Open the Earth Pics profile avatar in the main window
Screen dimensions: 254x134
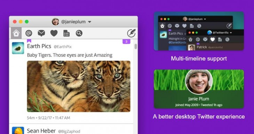(18, 48)
